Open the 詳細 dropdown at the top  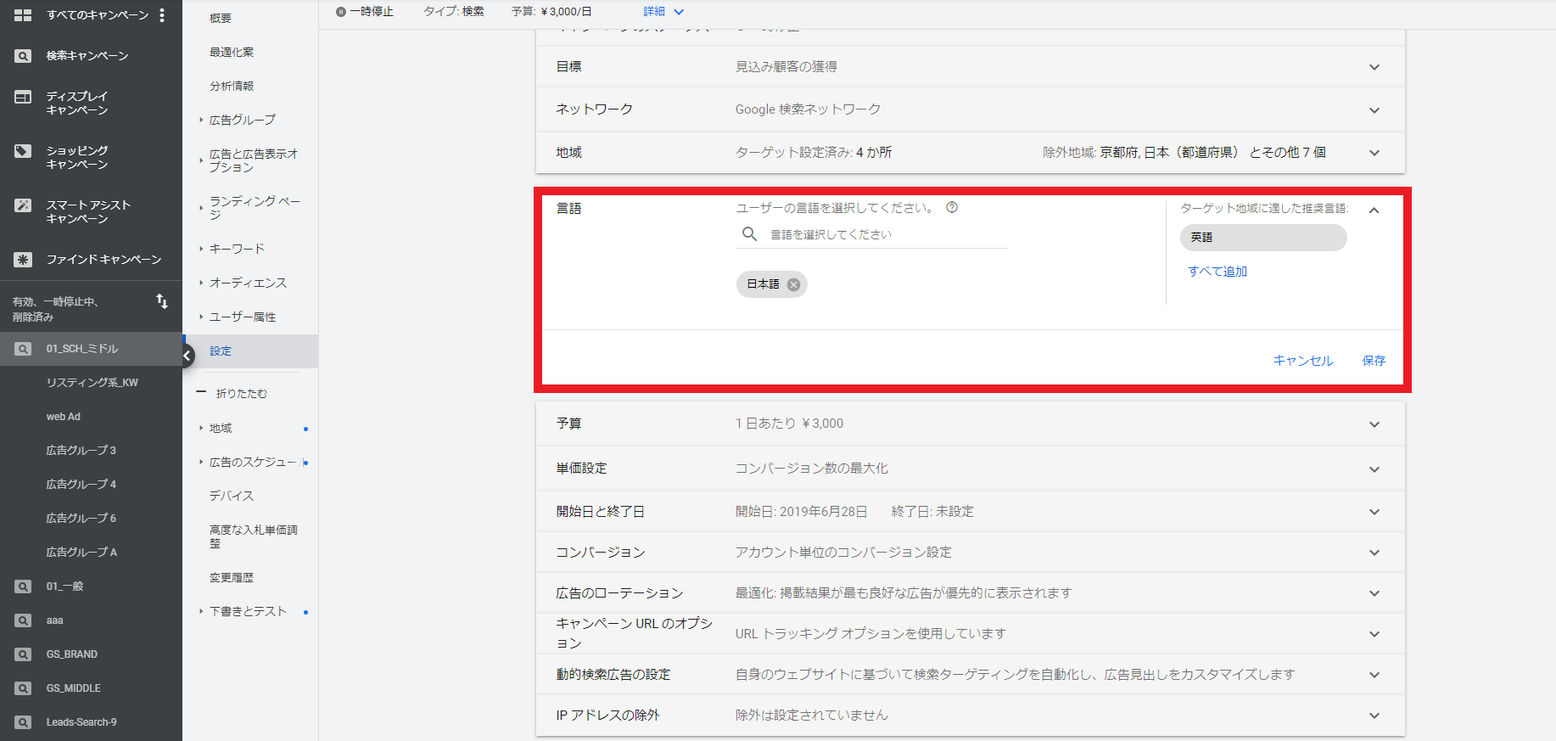pyautogui.click(x=663, y=12)
